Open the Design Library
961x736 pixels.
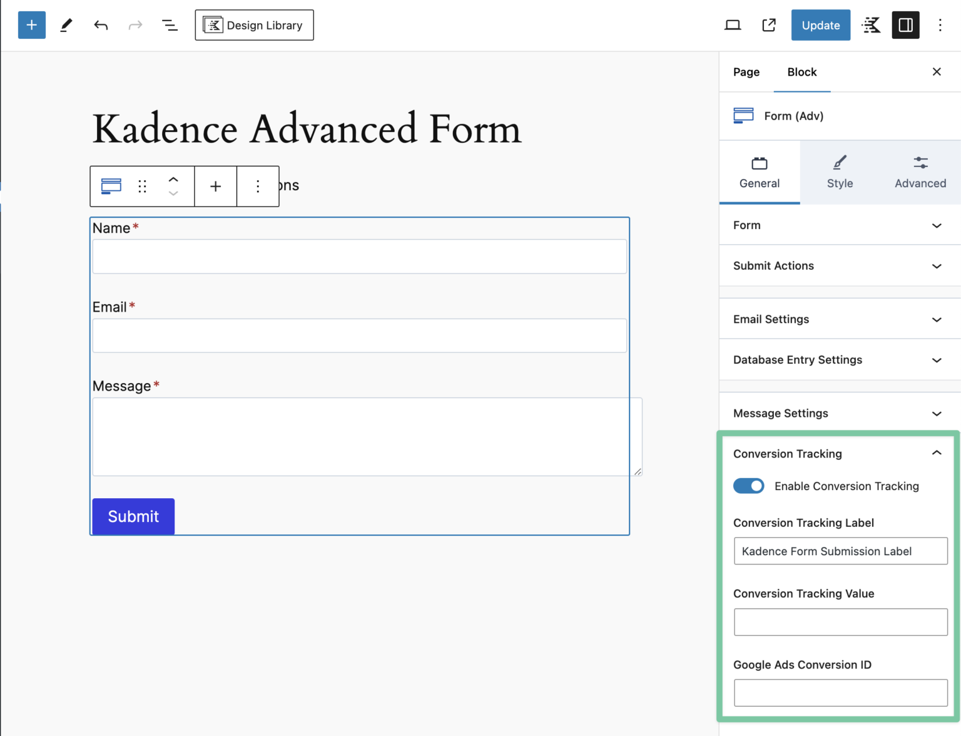(254, 25)
